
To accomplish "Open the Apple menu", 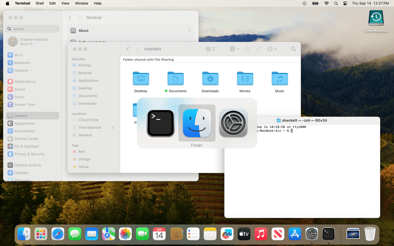I will (x=7, y=3).
